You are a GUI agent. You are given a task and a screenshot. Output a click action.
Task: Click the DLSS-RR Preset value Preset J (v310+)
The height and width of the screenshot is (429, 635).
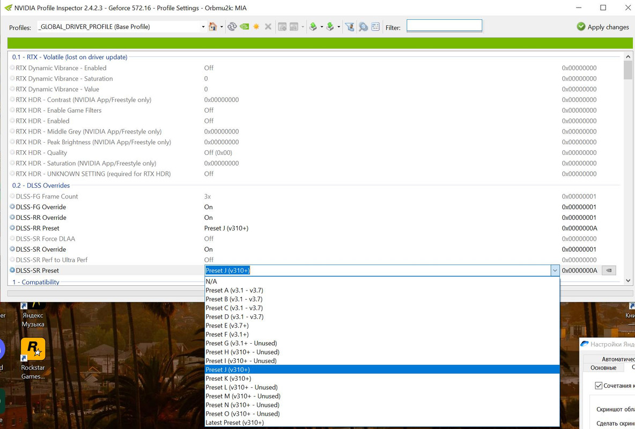tap(226, 228)
